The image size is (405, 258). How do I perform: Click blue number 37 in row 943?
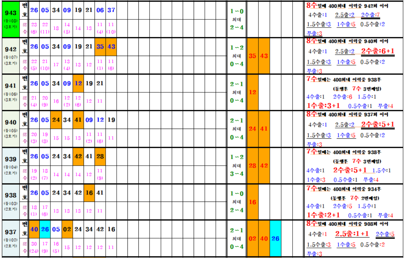coord(111,10)
